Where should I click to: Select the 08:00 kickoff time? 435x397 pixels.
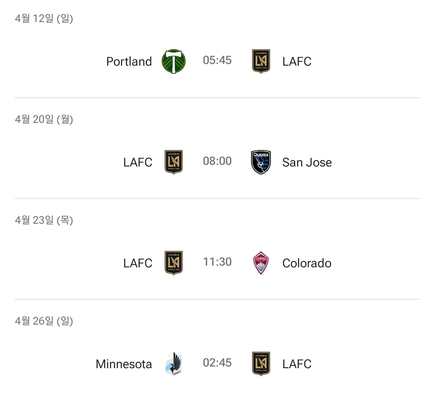click(217, 161)
